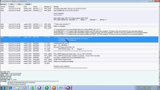Click the volume speaker tray icon
Screen dimensions: 160x90
pos(147,88)
